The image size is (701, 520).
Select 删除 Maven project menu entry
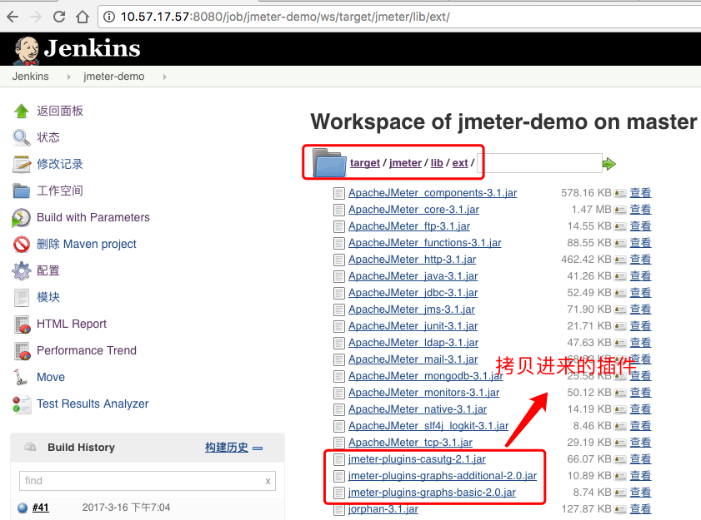(x=87, y=244)
